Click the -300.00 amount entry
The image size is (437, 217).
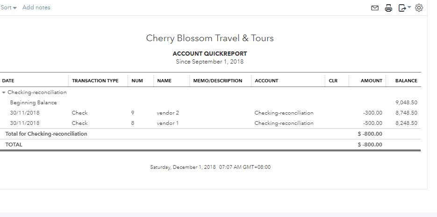point(373,113)
